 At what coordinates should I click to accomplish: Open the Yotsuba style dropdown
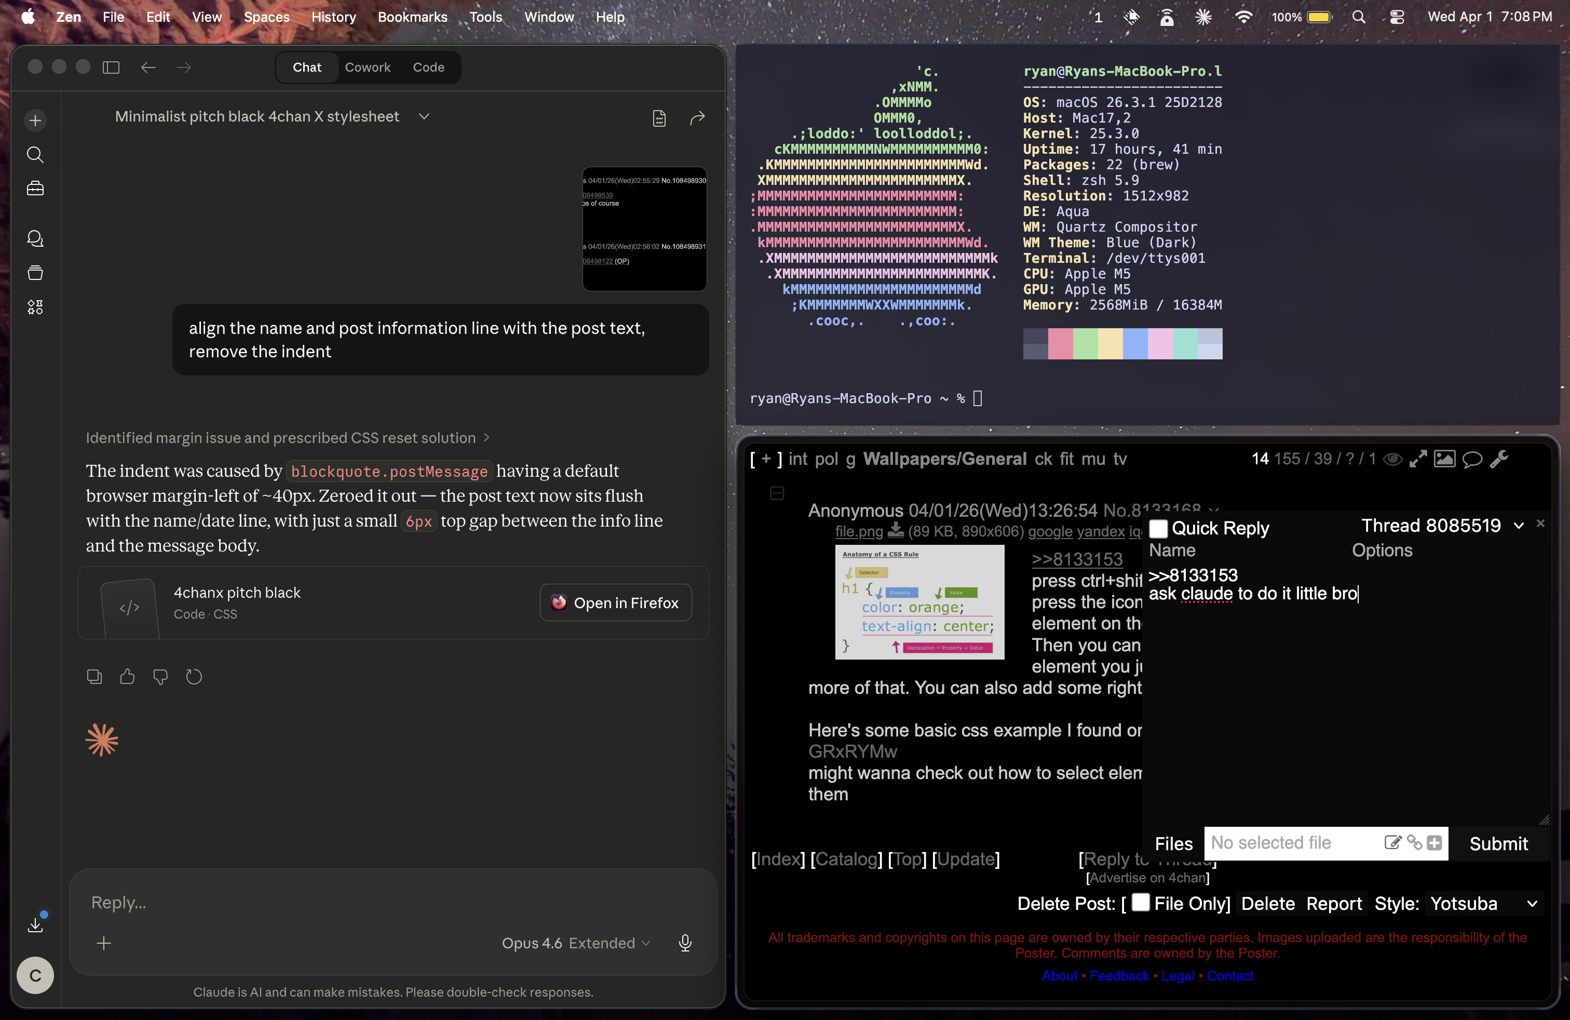point(1484,903)
